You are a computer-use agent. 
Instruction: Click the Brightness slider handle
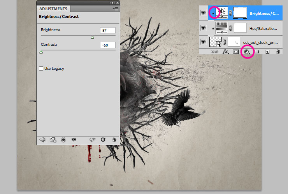coord(92,37)
